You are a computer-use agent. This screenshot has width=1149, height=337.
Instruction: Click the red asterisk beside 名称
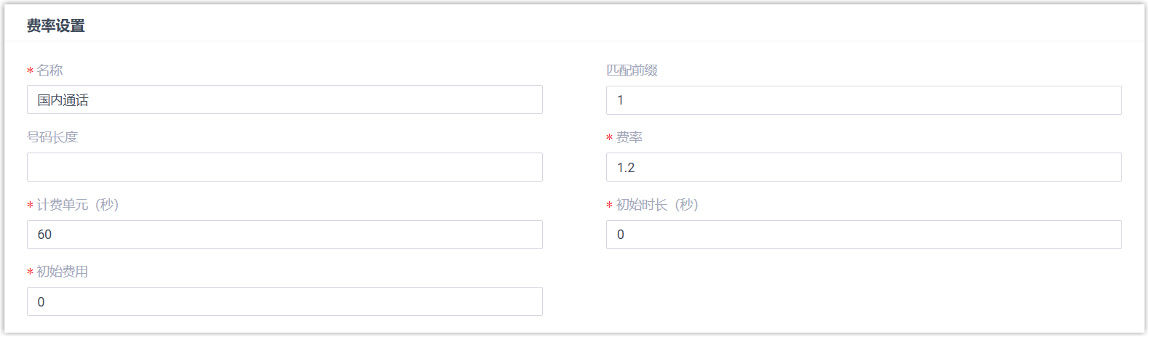tap(30, 71)
